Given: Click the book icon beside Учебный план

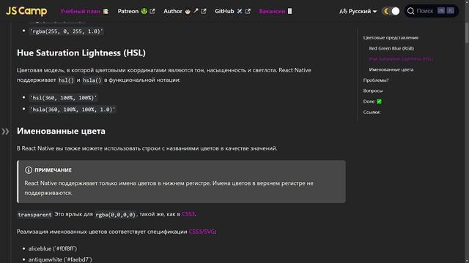Looking at the screenshot, I should point(106,12).
